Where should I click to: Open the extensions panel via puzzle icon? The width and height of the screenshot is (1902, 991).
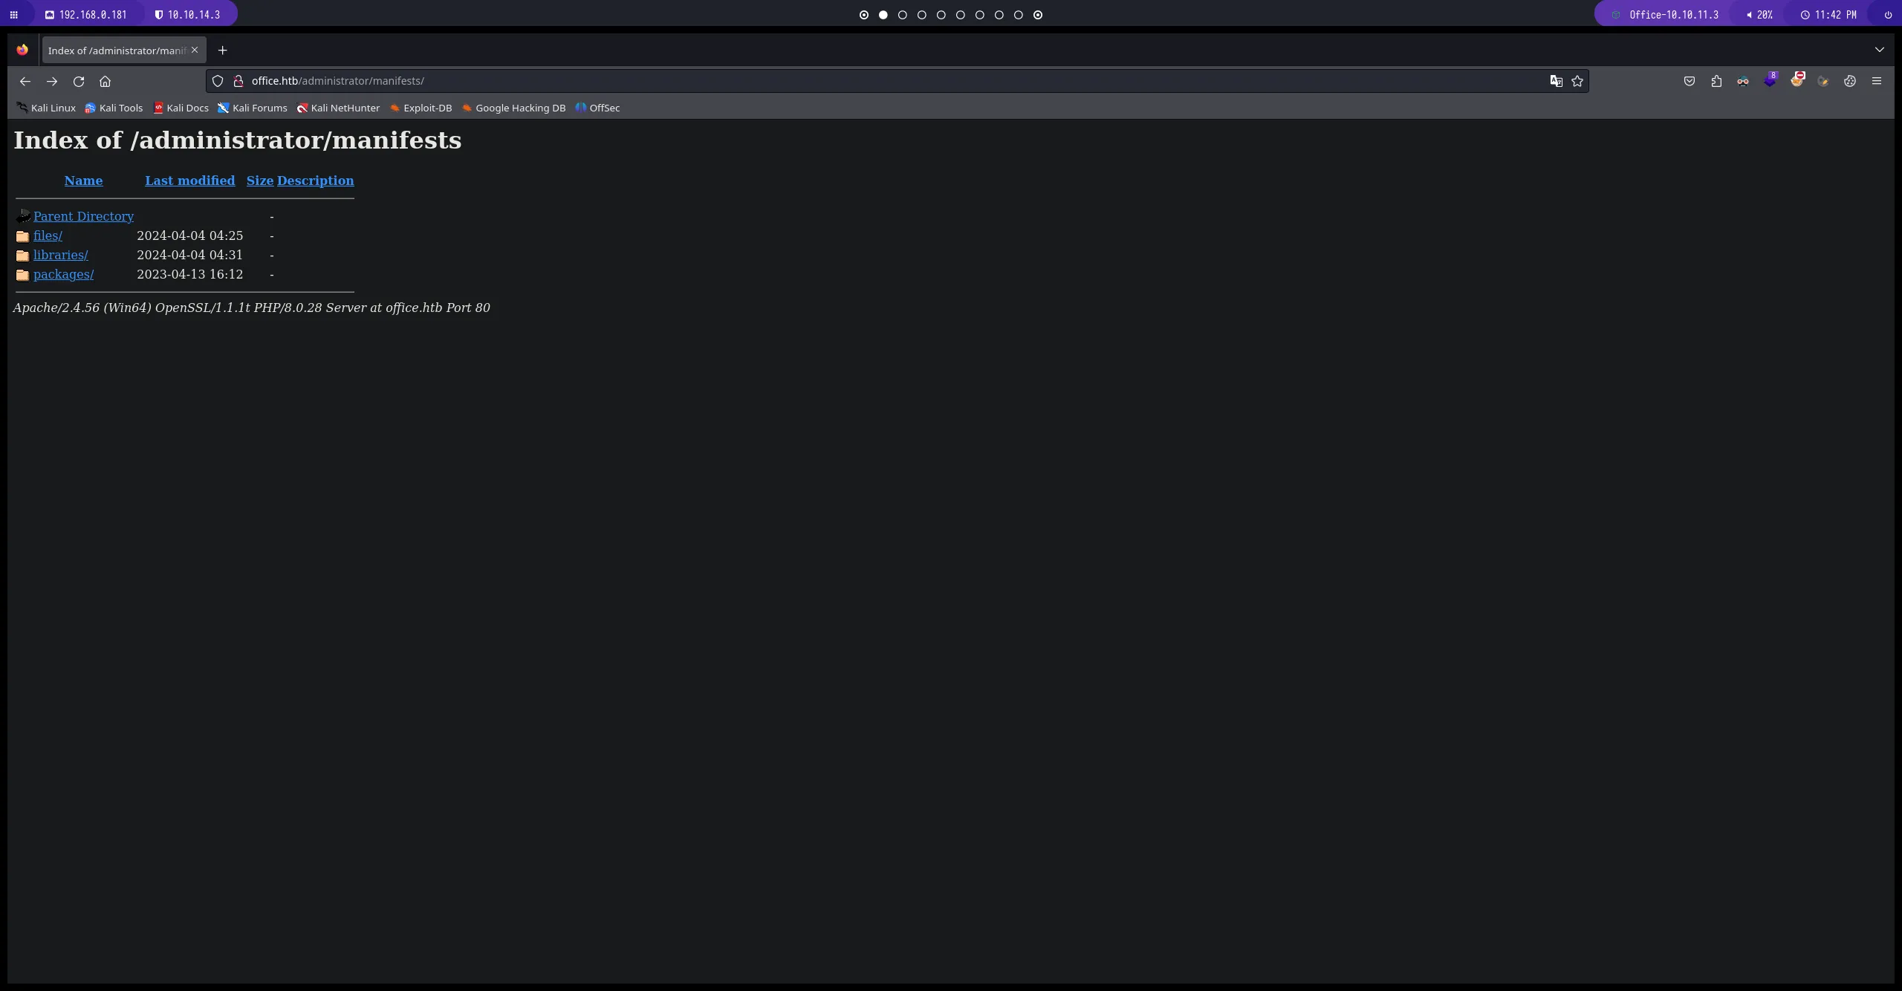click(x=1716, y=81)
